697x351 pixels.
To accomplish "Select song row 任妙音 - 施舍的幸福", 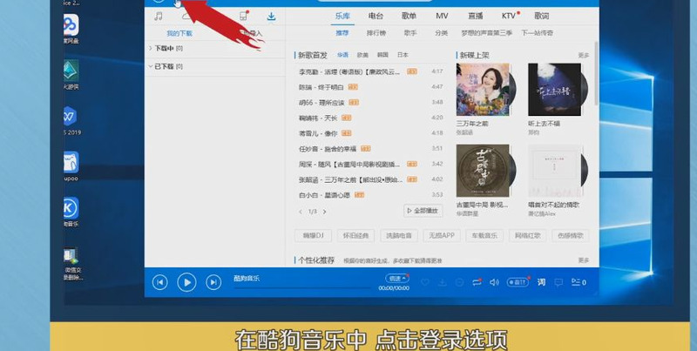I will (x=369, y=148).
